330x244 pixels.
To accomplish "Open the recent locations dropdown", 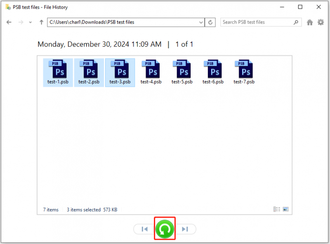I will pyautogui.click(x=31, y=22).
